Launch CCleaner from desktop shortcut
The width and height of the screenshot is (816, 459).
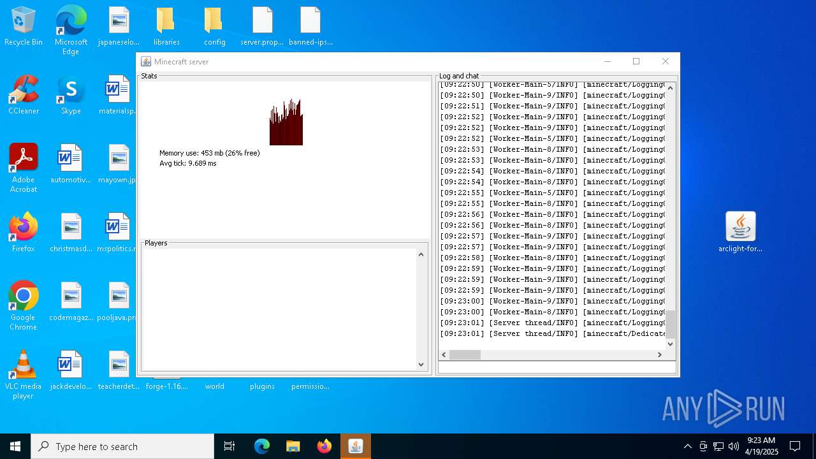pyautogui.click(x=24, y=95)
